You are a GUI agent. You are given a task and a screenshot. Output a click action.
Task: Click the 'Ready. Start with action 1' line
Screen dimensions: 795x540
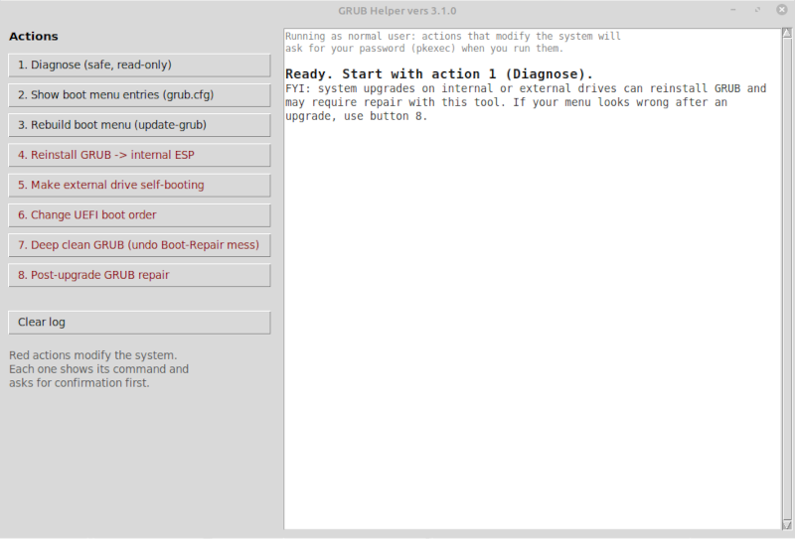439,74
